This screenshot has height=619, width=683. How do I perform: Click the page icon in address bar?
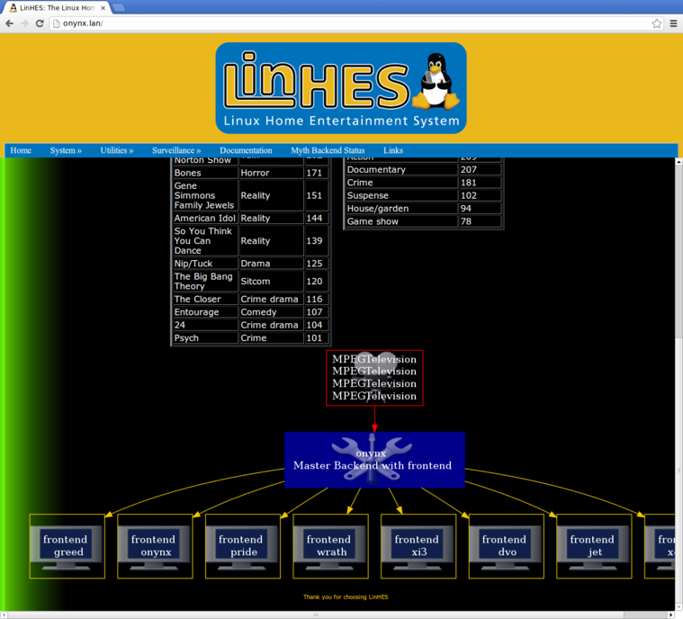pos(56,23)
